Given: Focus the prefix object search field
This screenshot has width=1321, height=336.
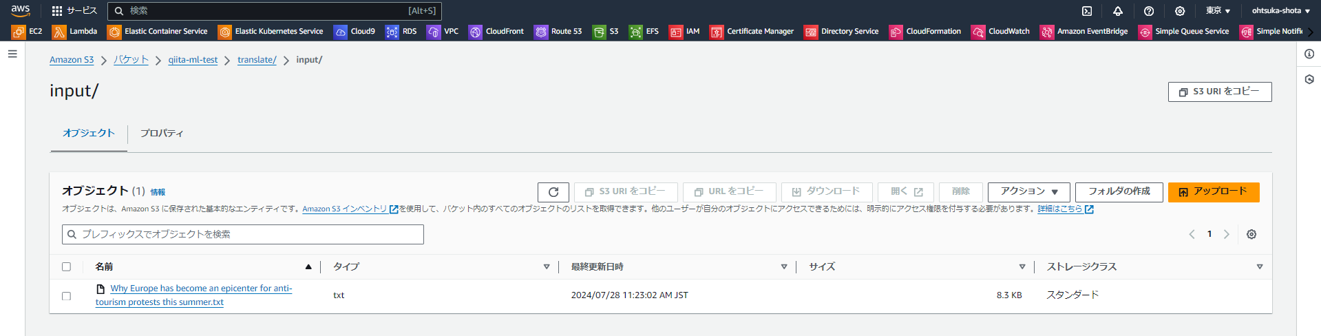Looking at the screenshot, I should click(243, 234).
